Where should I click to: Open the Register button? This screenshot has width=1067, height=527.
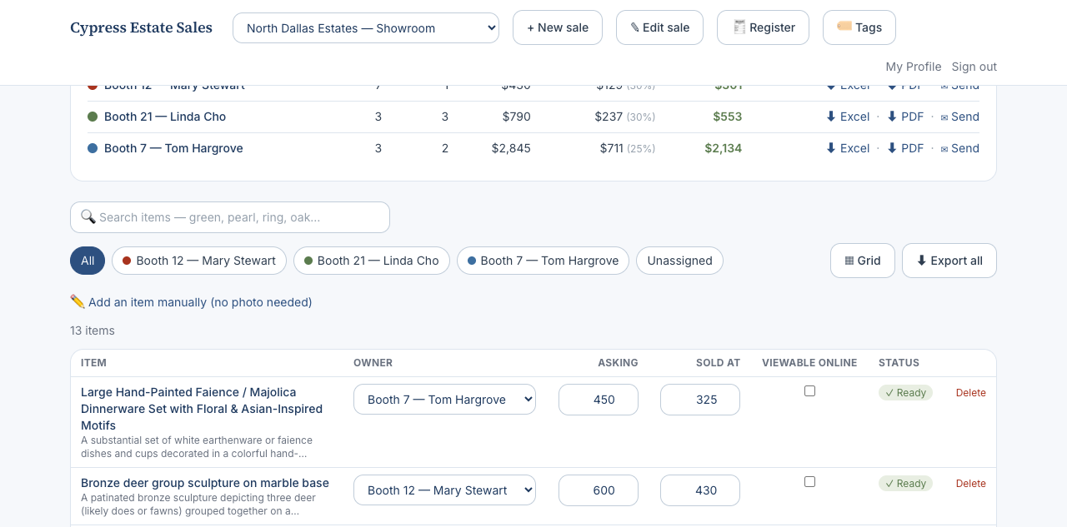pos(763,27)
